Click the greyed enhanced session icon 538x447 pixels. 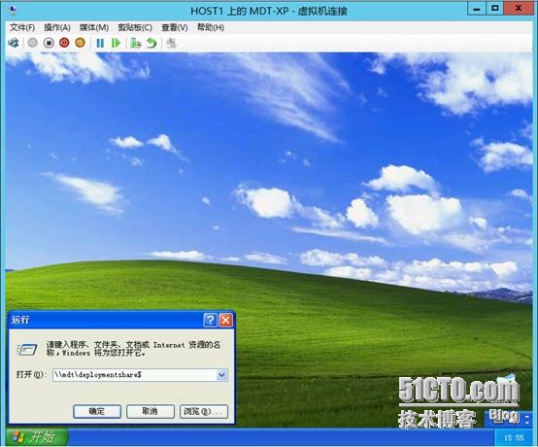click(x=171, y=44)
